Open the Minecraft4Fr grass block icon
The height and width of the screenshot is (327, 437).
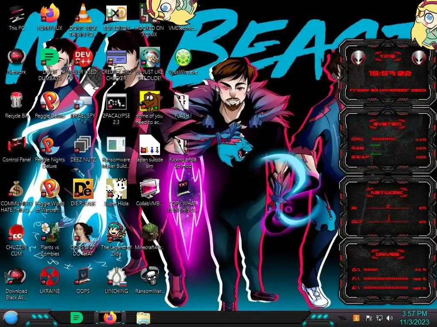point(149,236)
